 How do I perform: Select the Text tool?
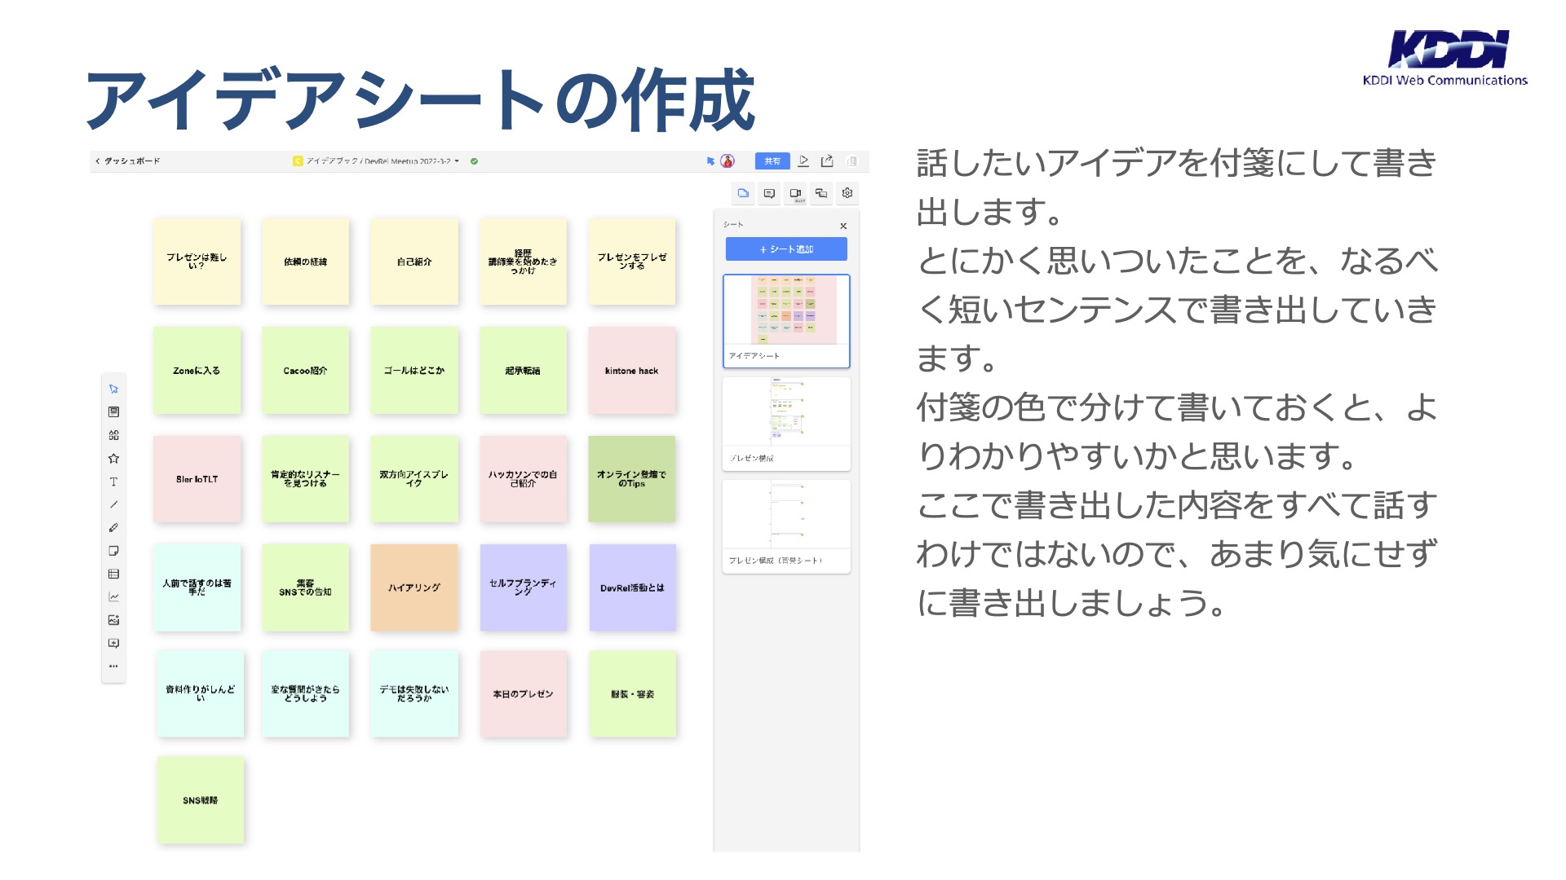[x=113, y=482]
